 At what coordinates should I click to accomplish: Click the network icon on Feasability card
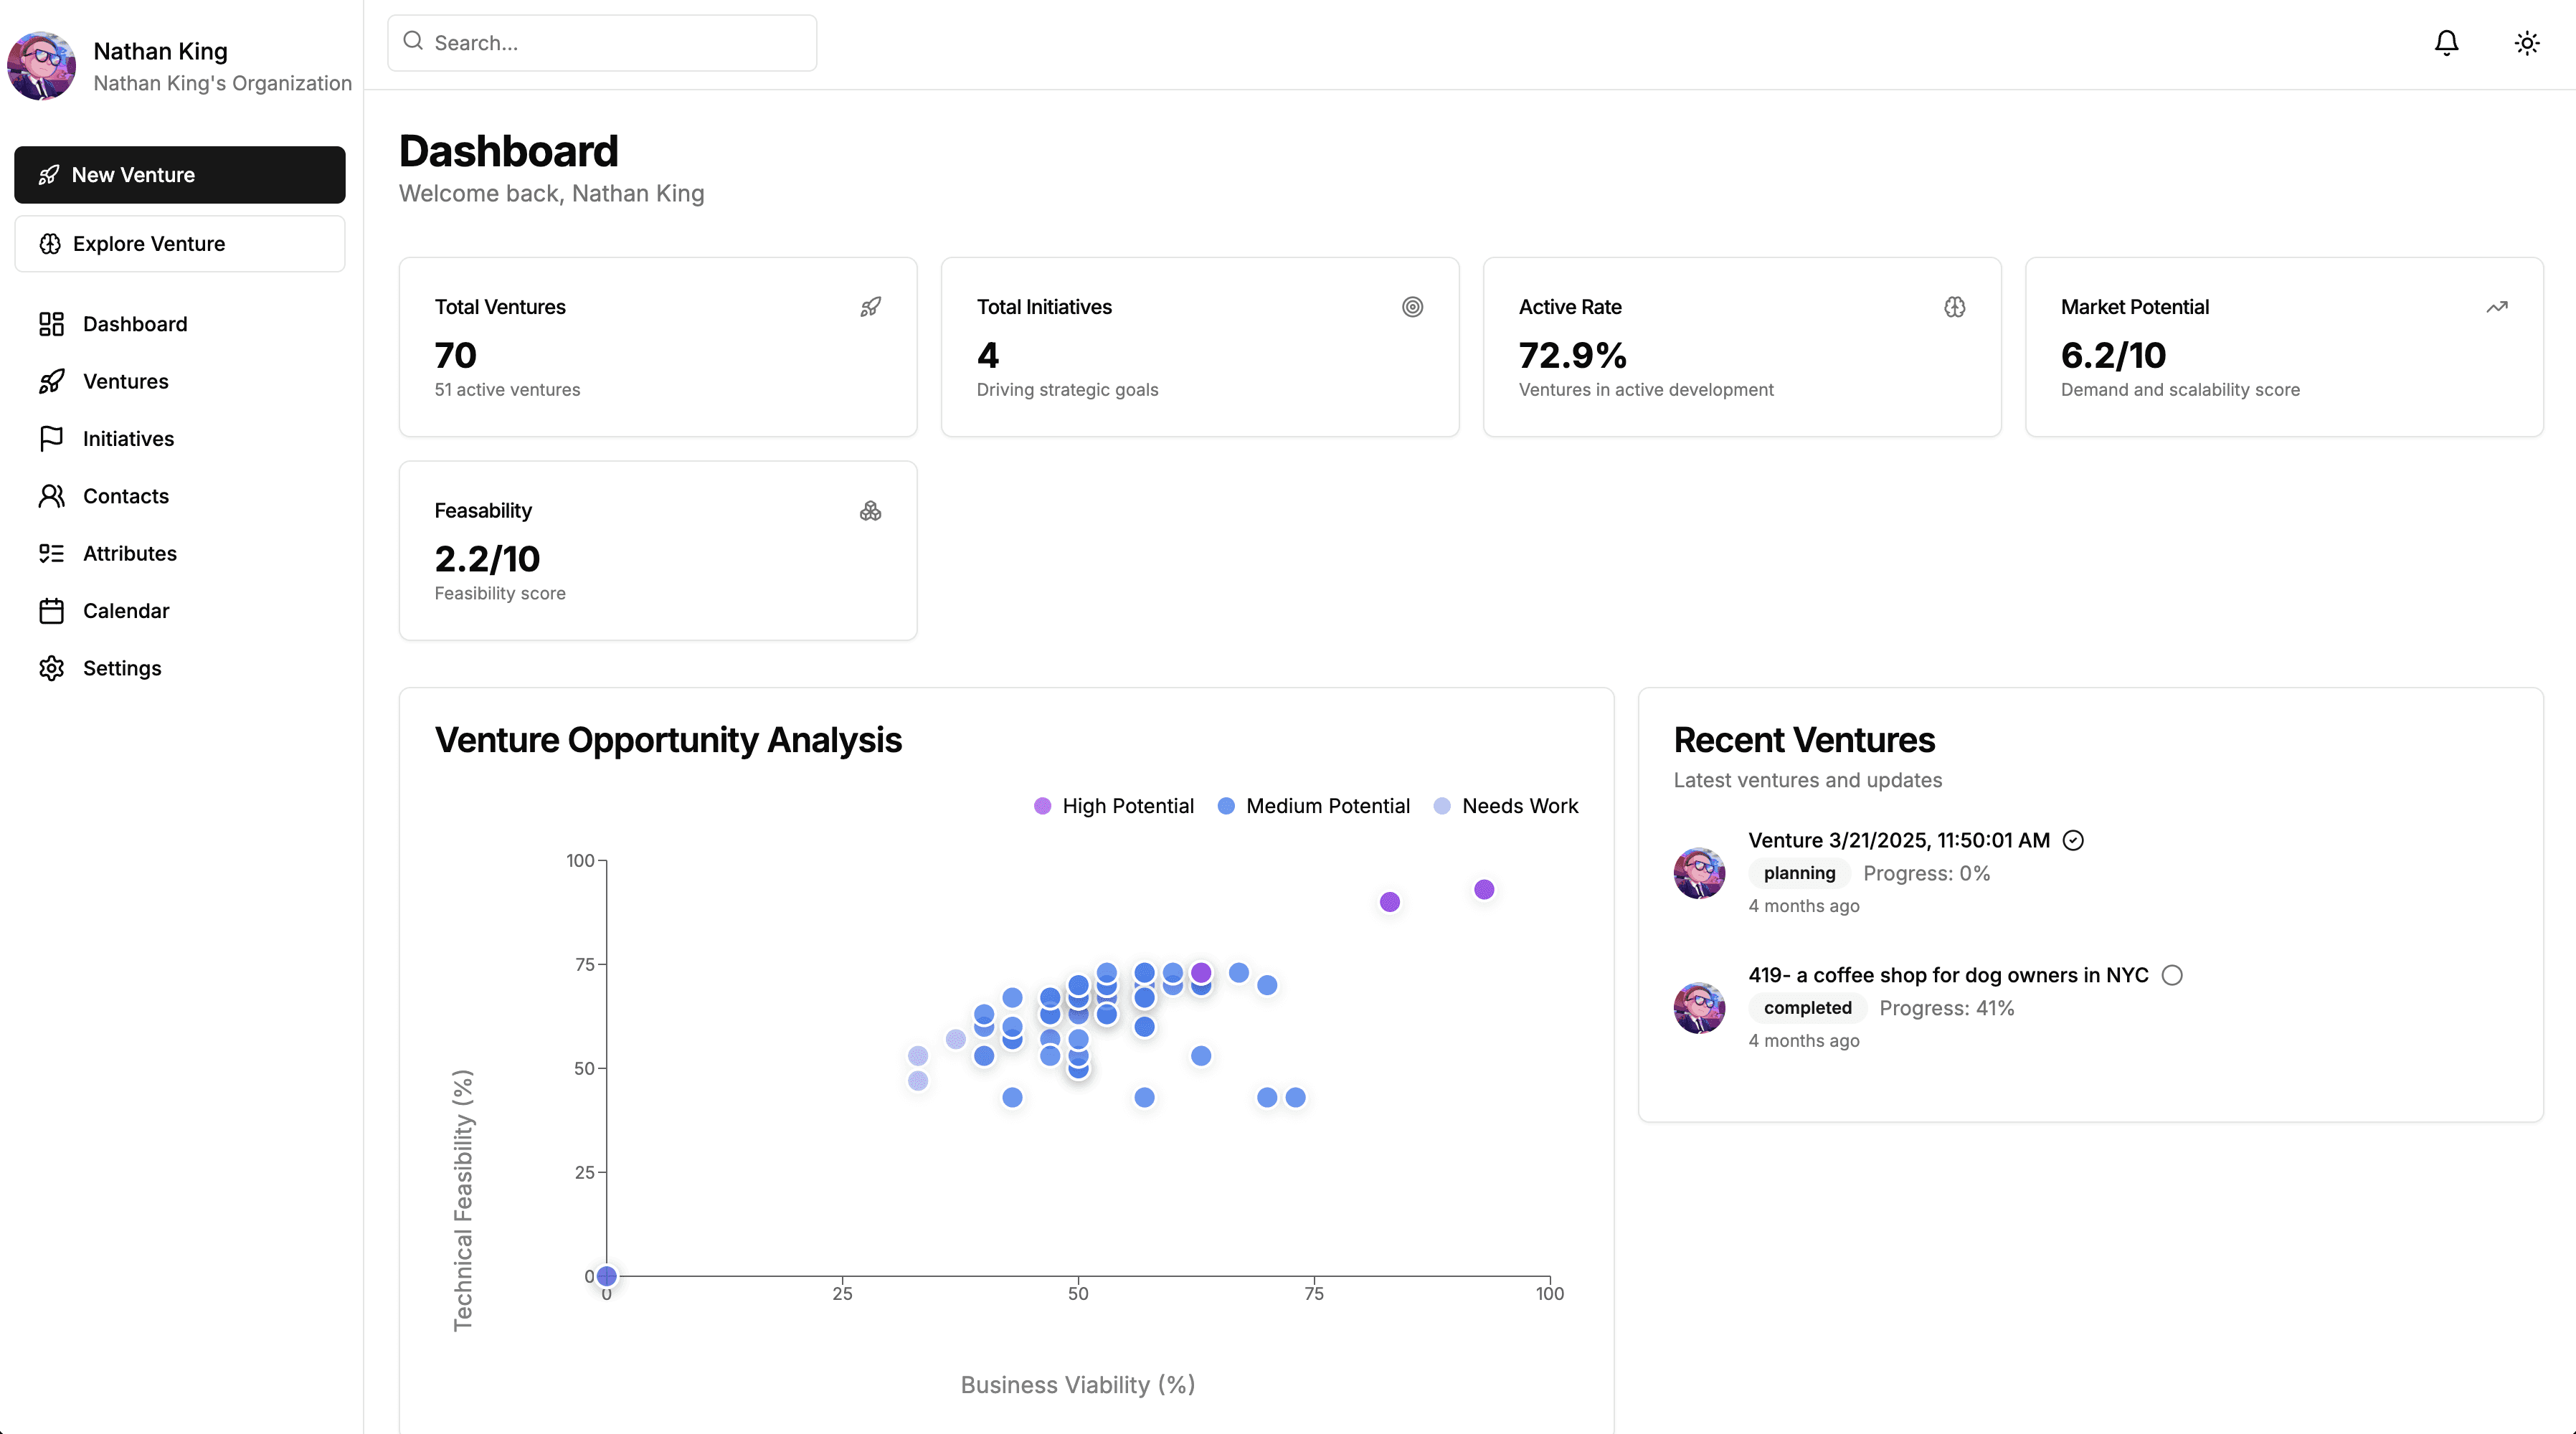[870, 511]
